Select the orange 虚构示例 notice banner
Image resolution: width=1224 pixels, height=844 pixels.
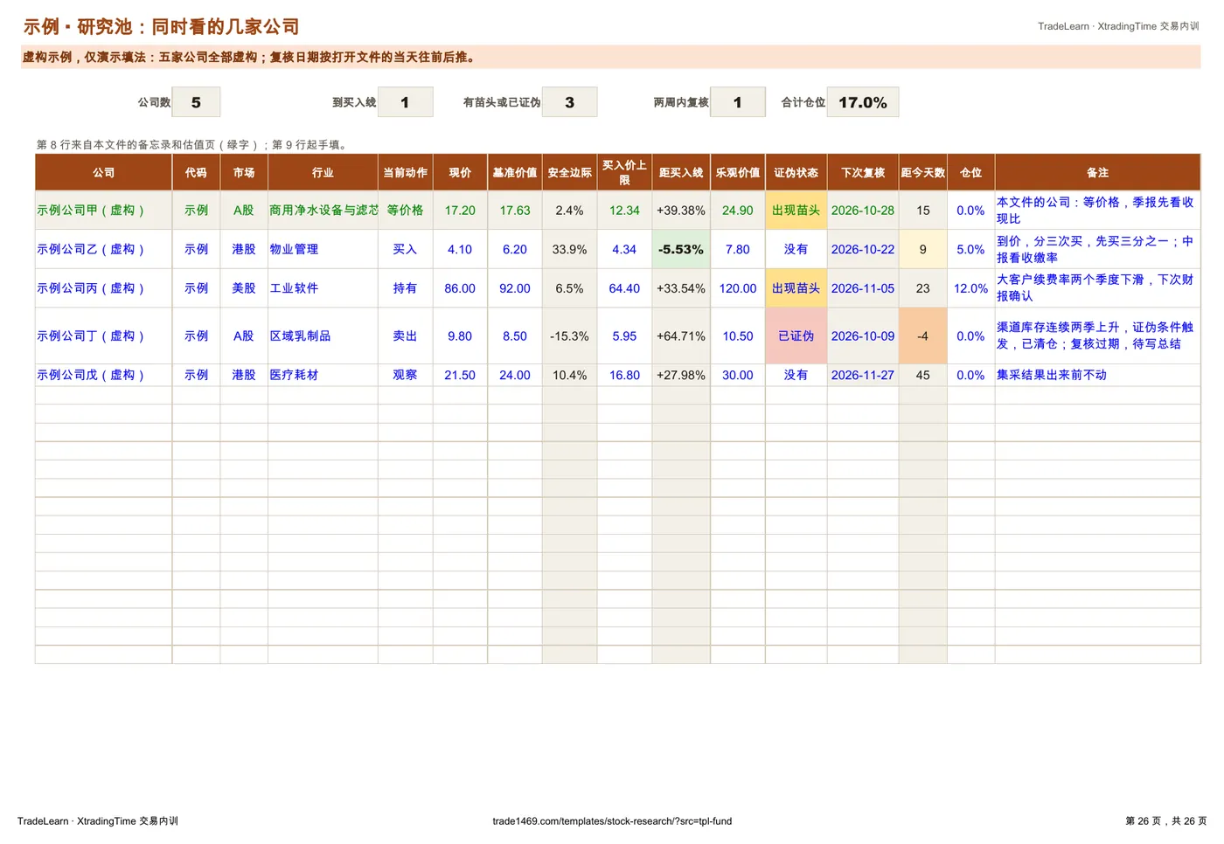pos(611,58)
